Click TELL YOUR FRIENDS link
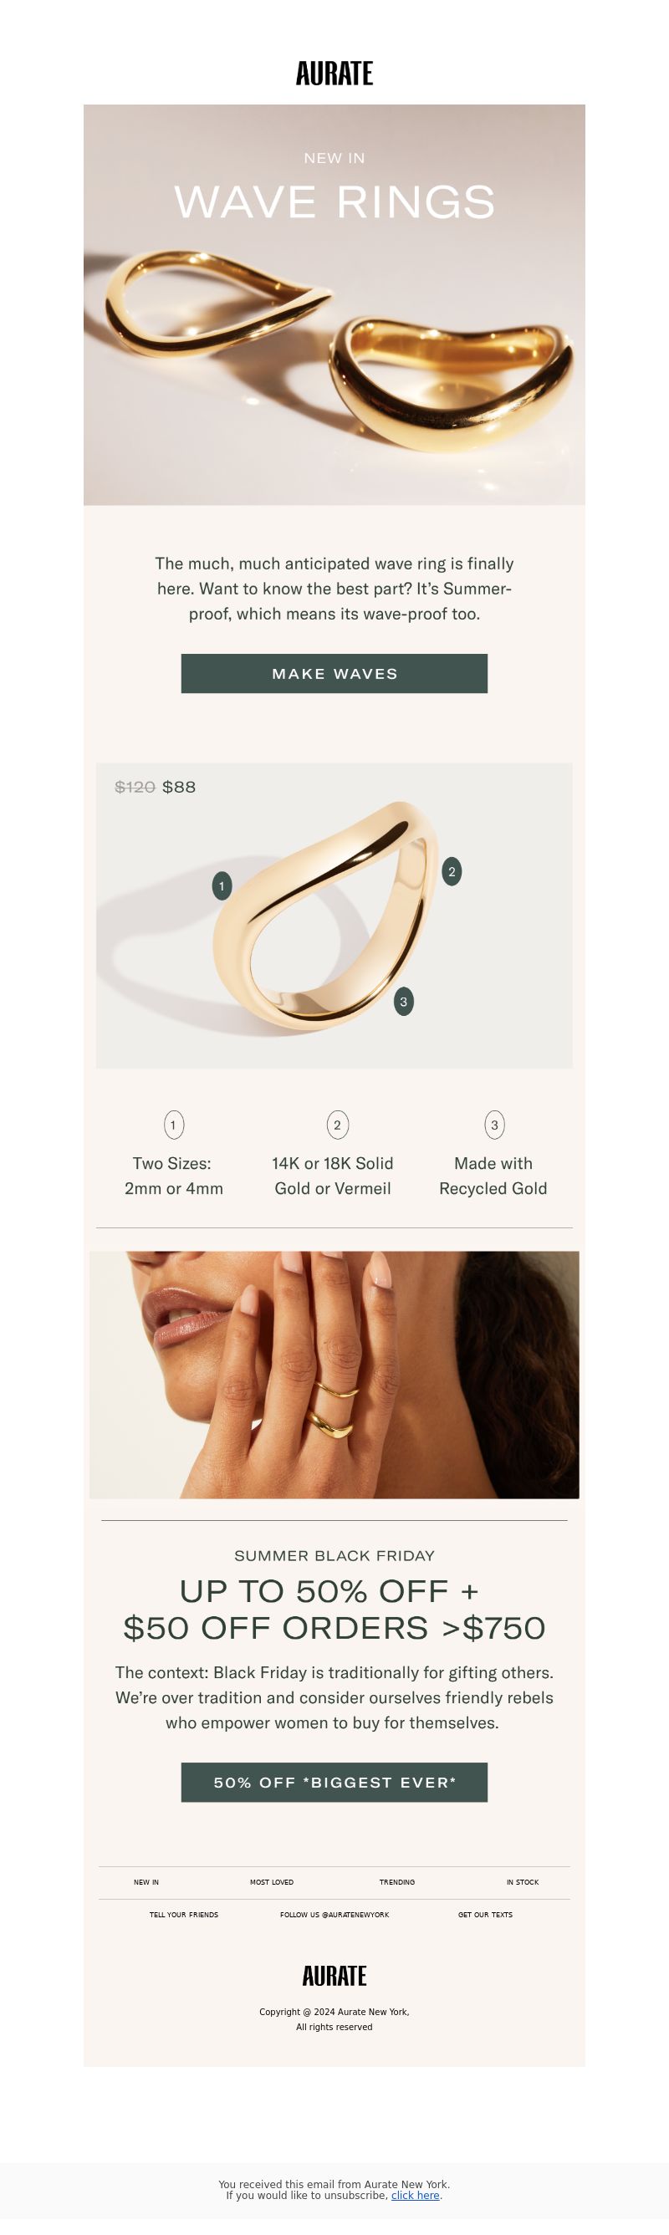 [x=184, y=1914]
